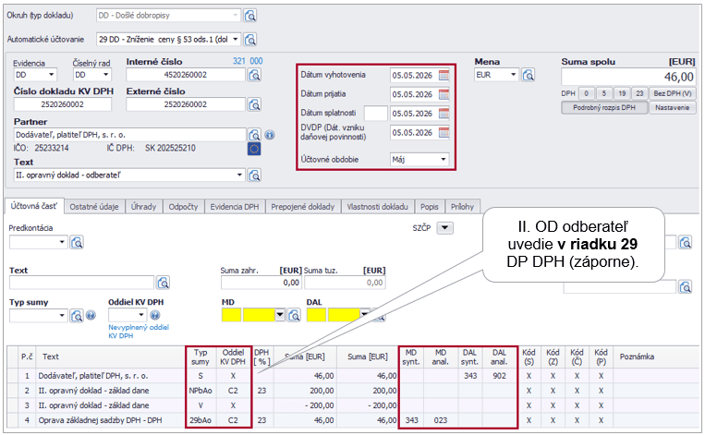
Task: Click lookup icon next to Mena EUR
Action: [x=529, y=75]
